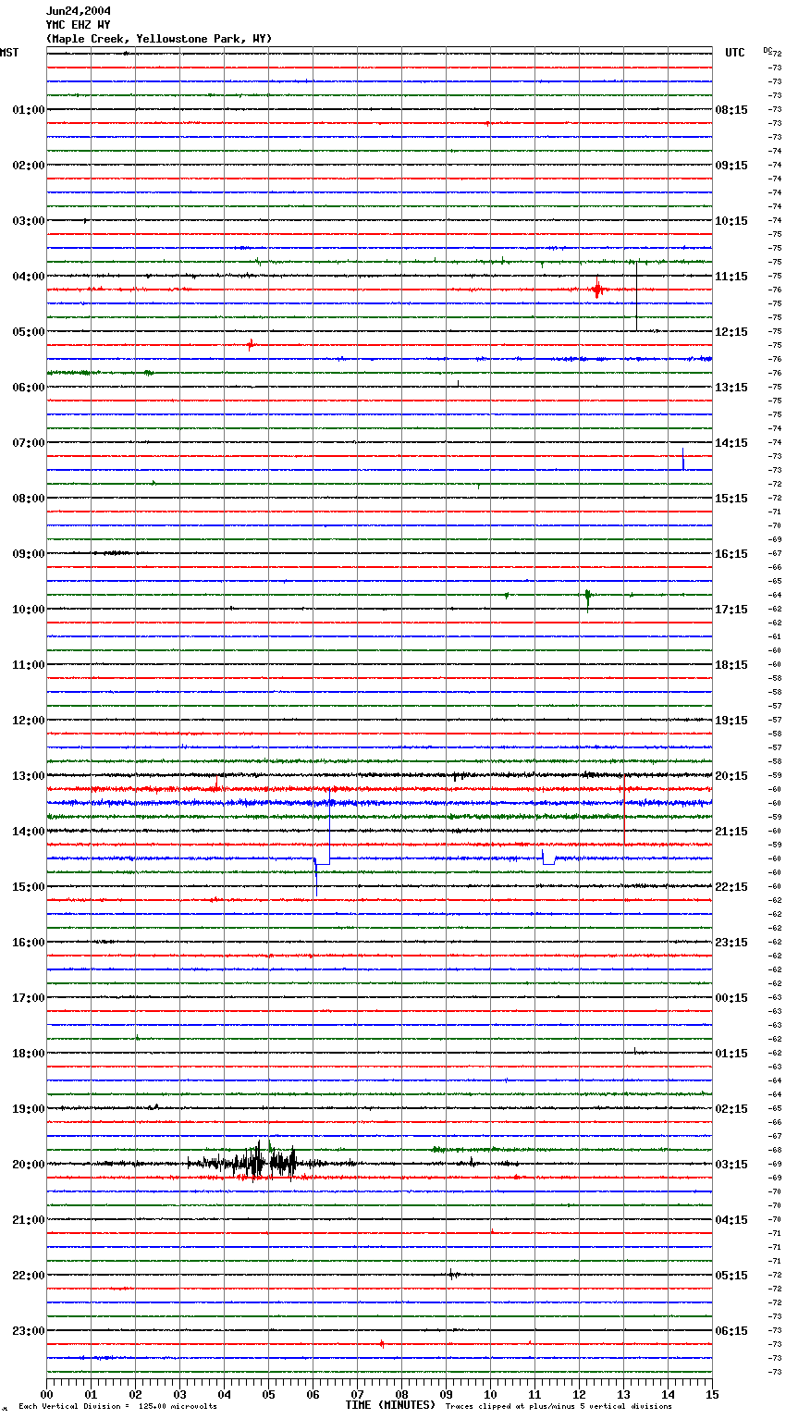The height and width of the screenshot is (1419, 786).
Task: Select the 06:00 MST row label
Action: [28, 388]
